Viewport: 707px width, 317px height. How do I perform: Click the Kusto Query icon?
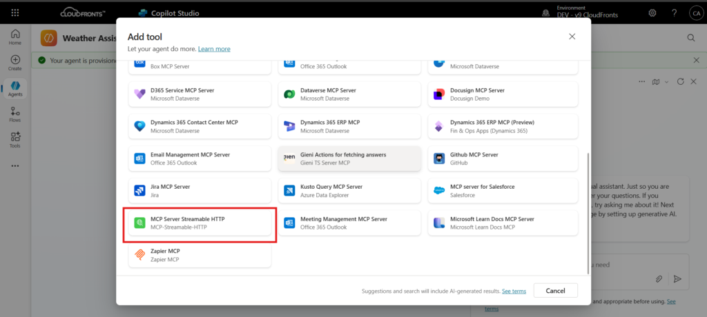tap(289, 190)
